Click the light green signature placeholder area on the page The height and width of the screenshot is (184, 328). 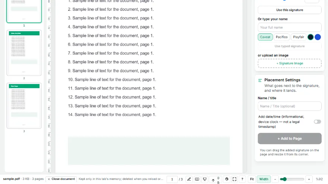149,151
